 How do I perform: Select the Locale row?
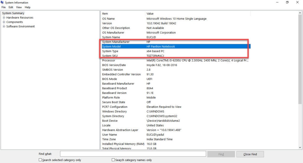(x=176, y=125)
